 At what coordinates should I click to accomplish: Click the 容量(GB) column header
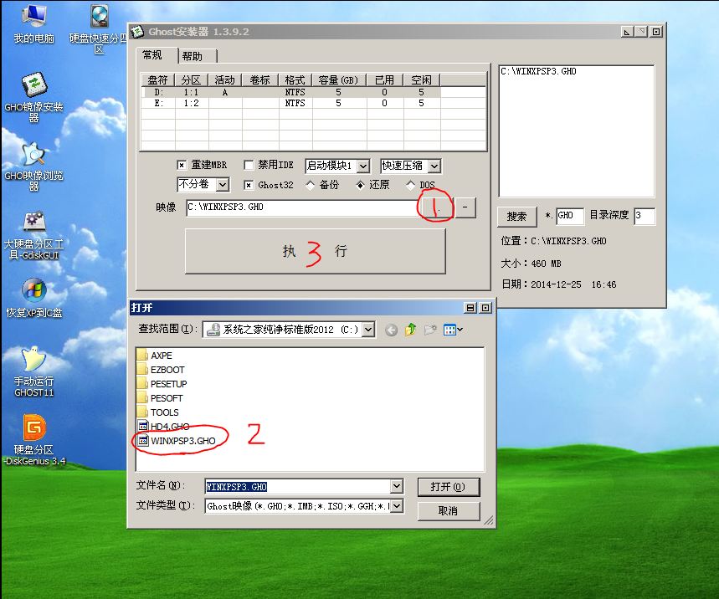coord(339,79)
